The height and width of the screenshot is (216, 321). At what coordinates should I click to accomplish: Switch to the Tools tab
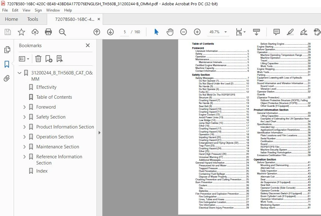(33, 19)
